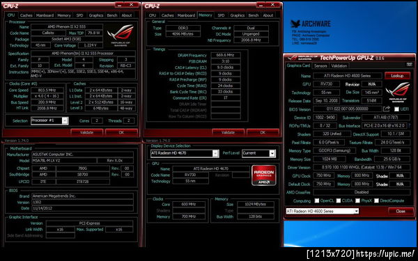The width and height of the screenshot is (418, 261).
Task: Select the GPU Core clock value 600 MHz
Action: click(x=189, y=204)
